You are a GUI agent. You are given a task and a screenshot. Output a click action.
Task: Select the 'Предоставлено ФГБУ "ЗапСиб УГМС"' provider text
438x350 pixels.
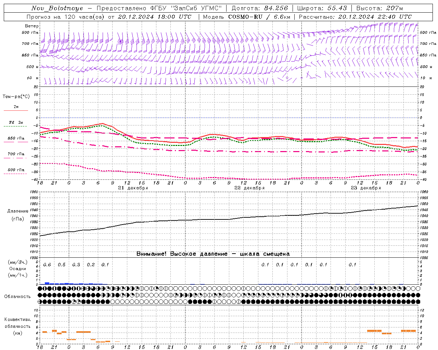click(x=159, y=8)
